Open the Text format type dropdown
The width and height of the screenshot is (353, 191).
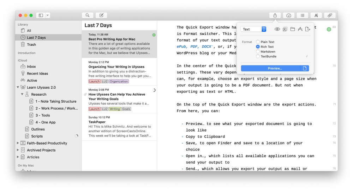(x=253, y=29)
